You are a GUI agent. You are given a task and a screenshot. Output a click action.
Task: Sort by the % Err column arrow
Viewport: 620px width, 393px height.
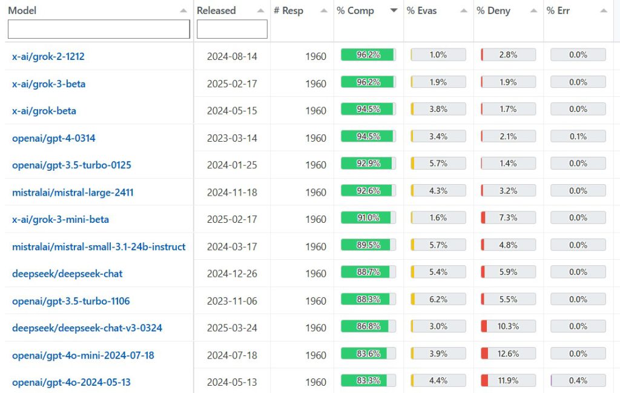(603, 11)
